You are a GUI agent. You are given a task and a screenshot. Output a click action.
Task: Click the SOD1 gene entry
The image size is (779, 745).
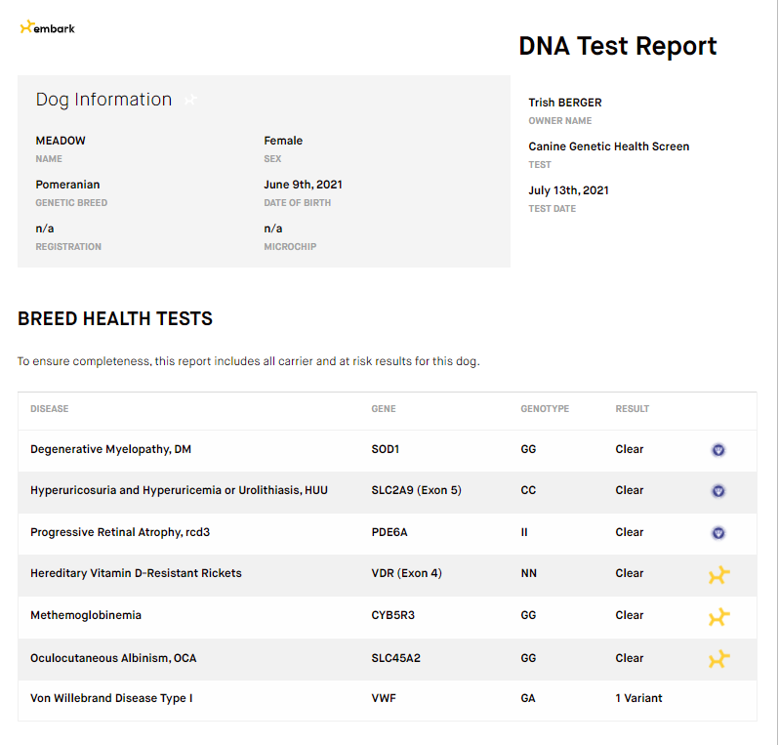point(385,449)
